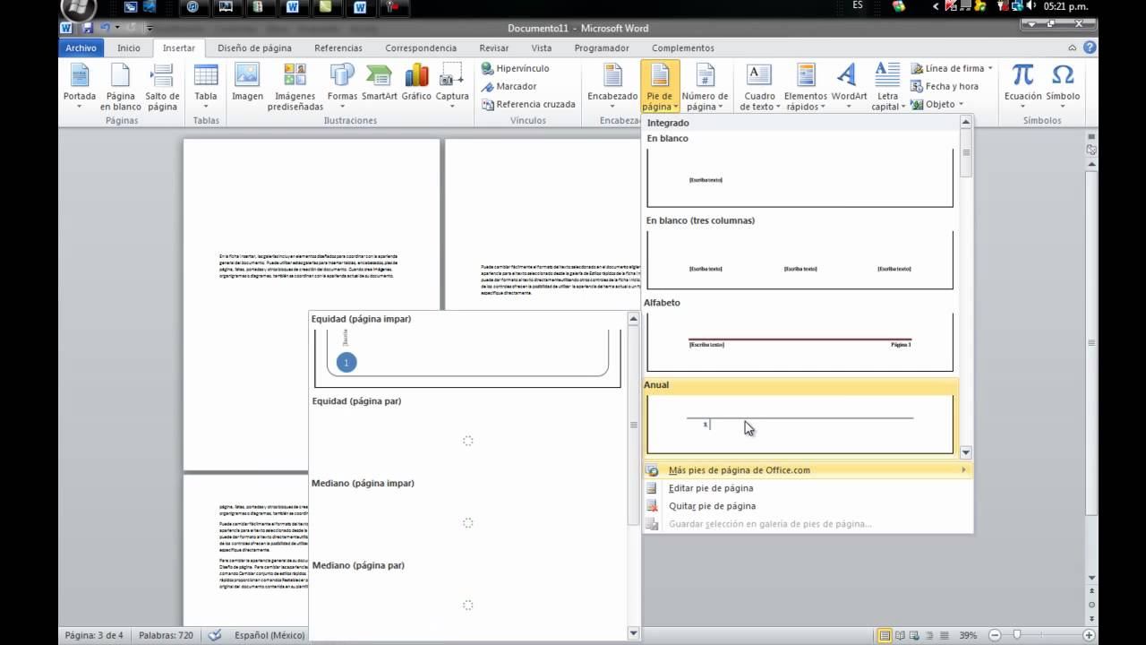
Task: Select Equidad (página impar) footer thumbnail
Action: coord(467,358)
